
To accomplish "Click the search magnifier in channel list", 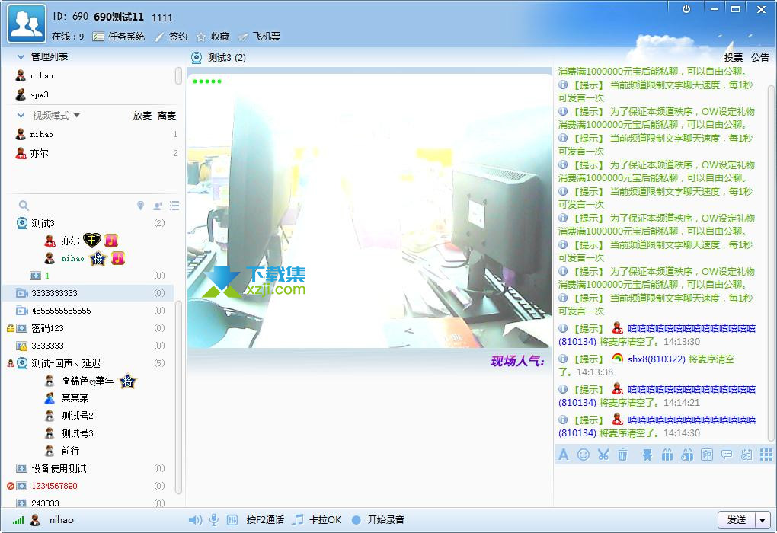I will point(24,205).
